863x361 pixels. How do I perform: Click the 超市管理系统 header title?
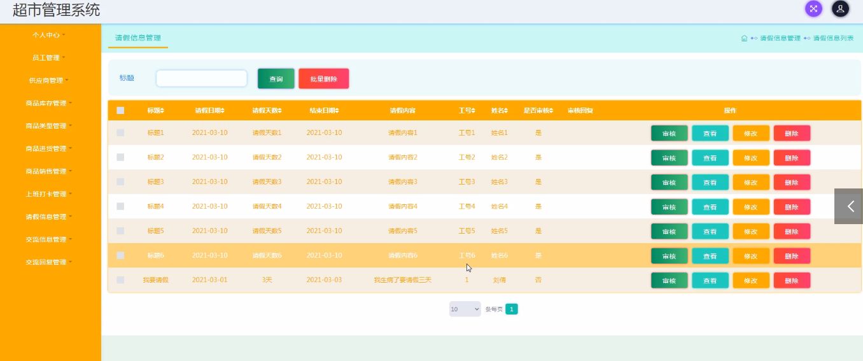(x=56, y=10)
